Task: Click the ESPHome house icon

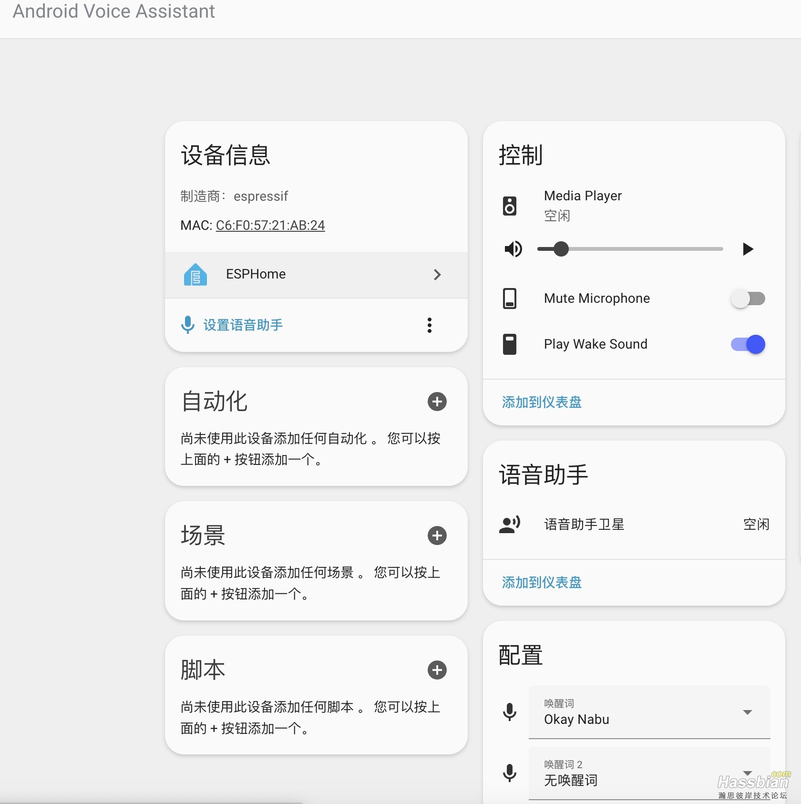Action: (x=195, y=275)
